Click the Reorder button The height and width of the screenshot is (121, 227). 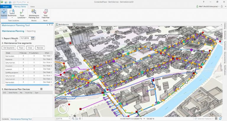click(40, 48)
